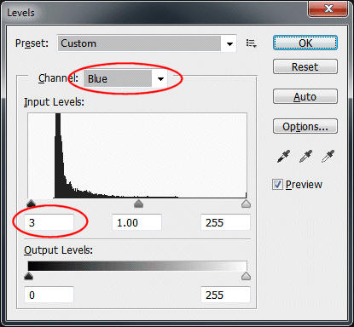Toggle the Preview checkbox
The image size is (354, 327).
pos(277,185)
